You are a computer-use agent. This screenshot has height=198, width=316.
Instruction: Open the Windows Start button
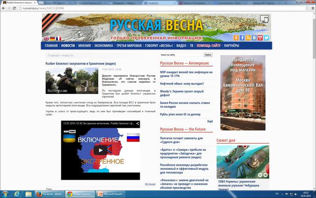pyautogui.click(x=5, y=194)
